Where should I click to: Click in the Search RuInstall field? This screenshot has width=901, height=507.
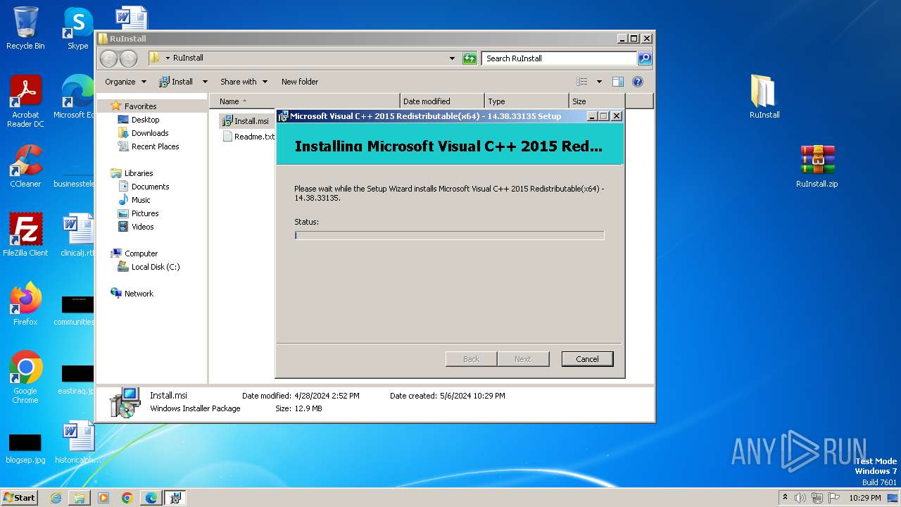[x=560, y=58]
